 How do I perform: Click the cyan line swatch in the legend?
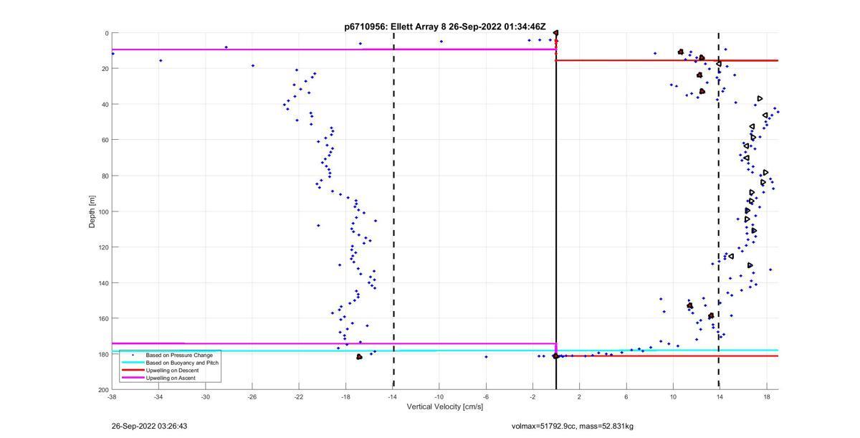tap(132, 363)
